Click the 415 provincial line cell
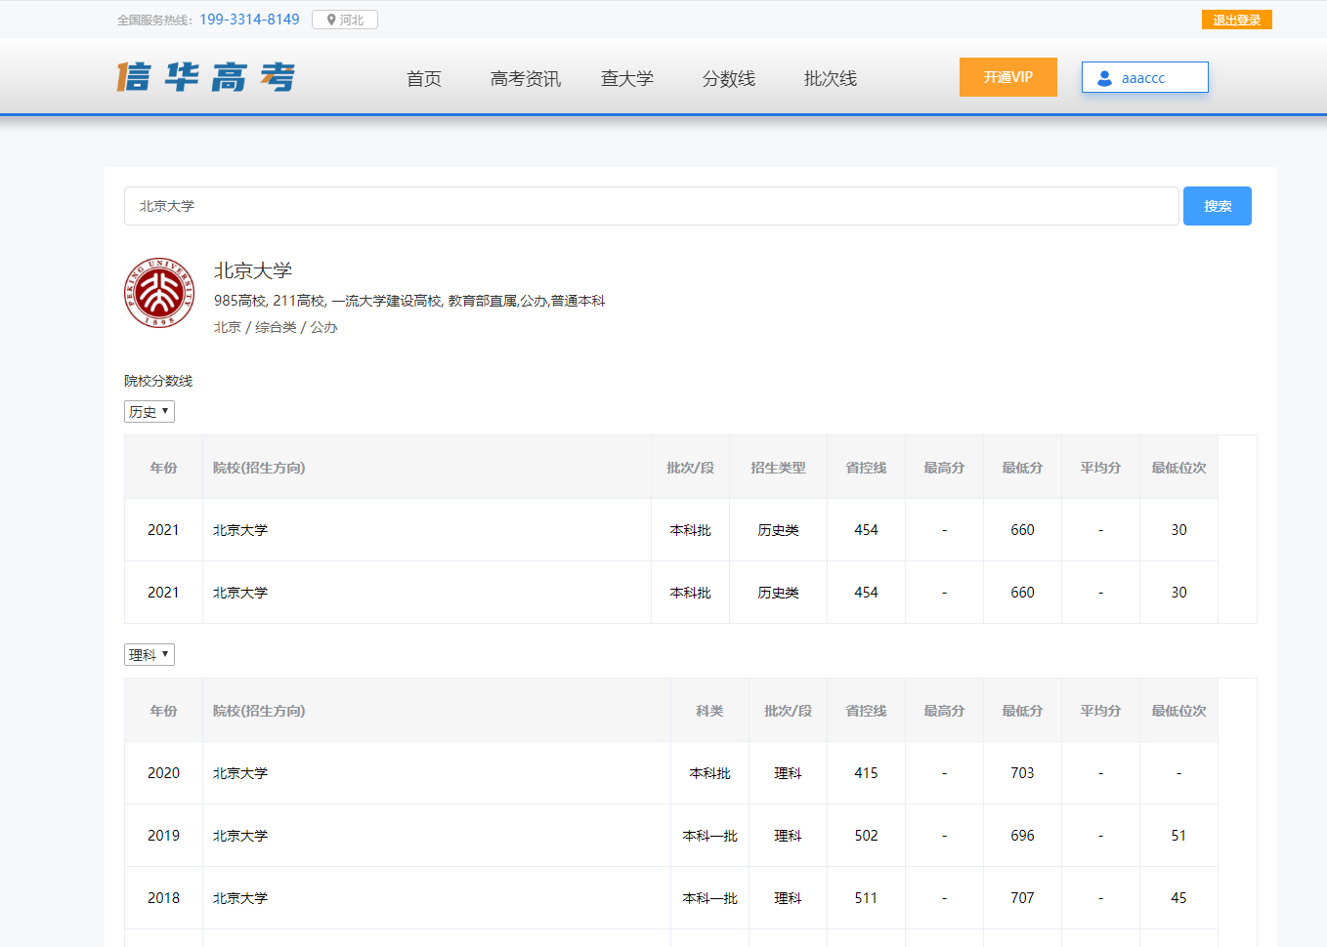This screenshot has height=947, width=1327. (x=866, y=773)
